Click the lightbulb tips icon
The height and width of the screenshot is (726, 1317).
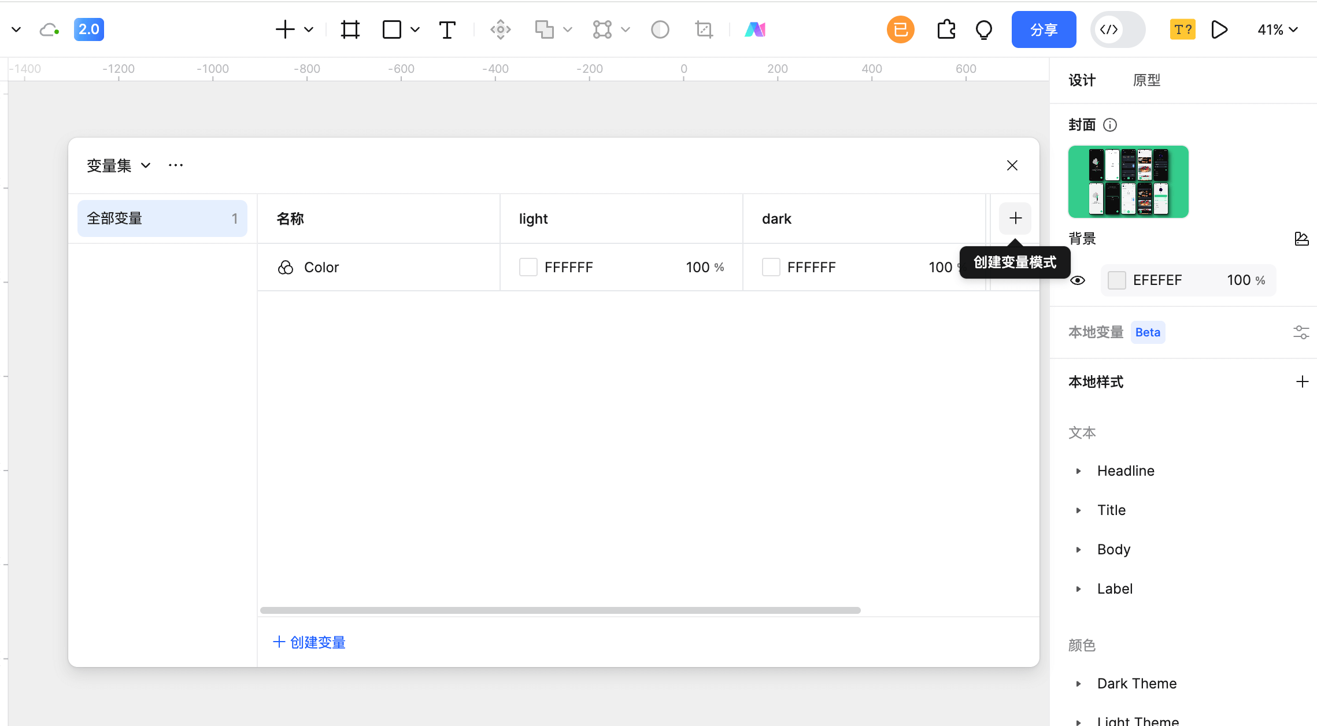(984, 29)
